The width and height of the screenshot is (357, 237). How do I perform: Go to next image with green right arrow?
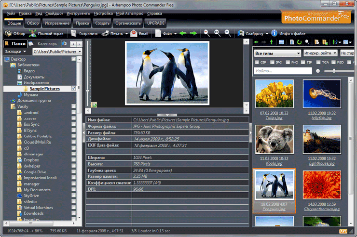pos(193,33)
